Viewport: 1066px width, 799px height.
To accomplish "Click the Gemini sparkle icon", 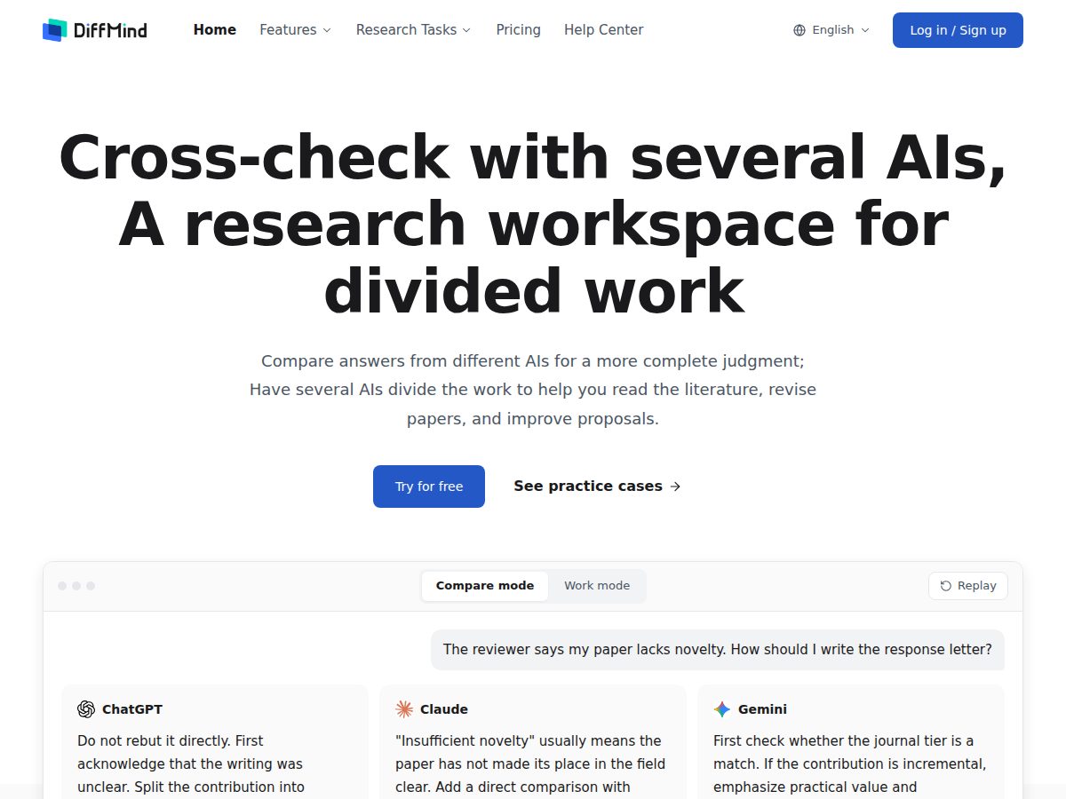I will click(722, 709).
